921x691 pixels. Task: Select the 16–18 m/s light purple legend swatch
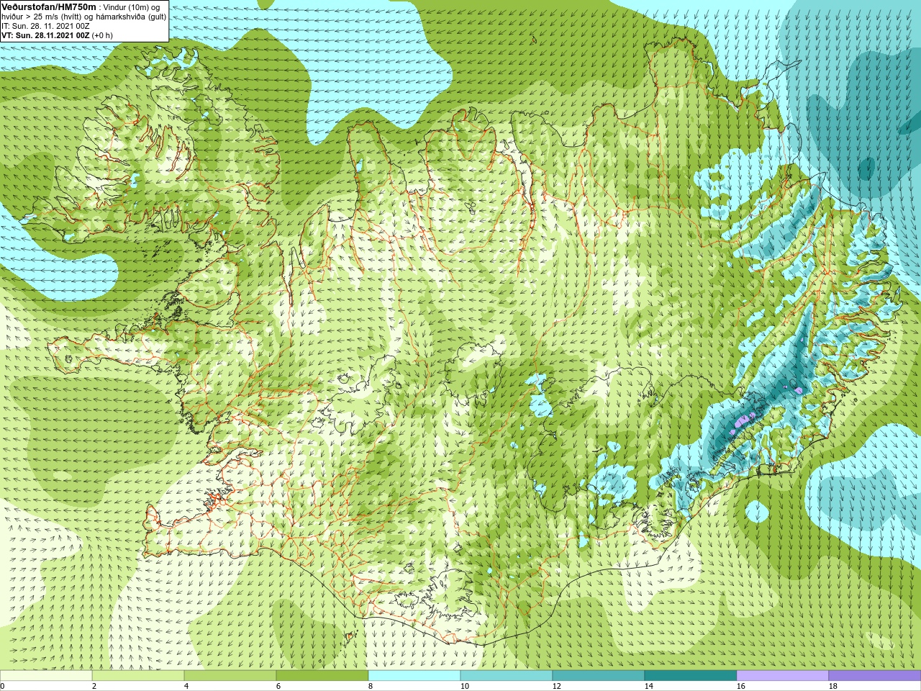(783, 676)
